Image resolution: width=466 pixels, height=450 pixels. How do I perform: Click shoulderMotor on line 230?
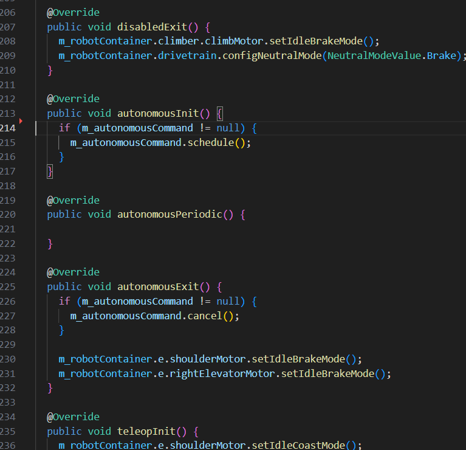(208, 359)
